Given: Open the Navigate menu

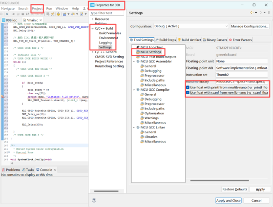Looking at the screenshot, I should (x=8, y=8).
